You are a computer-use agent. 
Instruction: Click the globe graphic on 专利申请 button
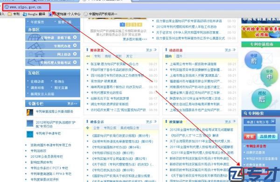pyautogui.click(x=34, y=37)
